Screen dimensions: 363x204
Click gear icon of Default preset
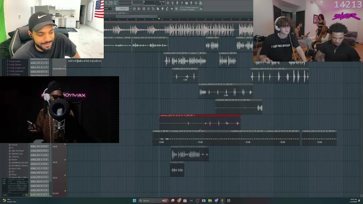pos(10,145)
